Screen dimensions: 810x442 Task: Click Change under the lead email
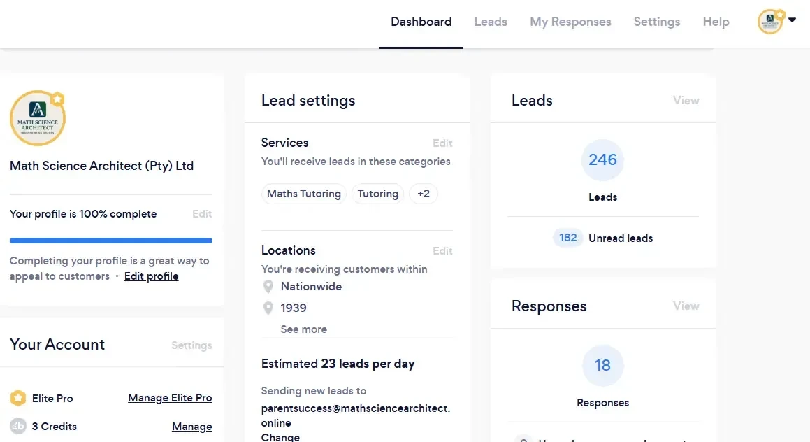(x=280, y=437)
